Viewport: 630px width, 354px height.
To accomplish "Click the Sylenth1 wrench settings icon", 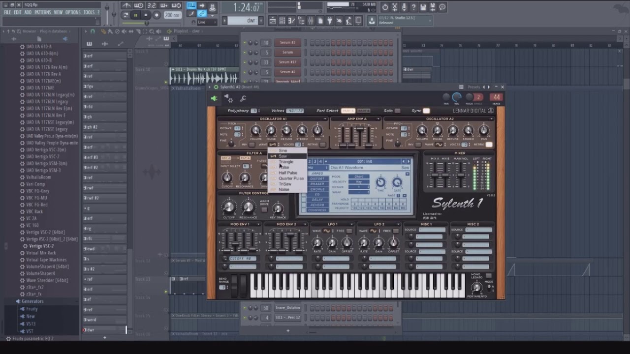I will pyautogui.click(x=243, y=98).
